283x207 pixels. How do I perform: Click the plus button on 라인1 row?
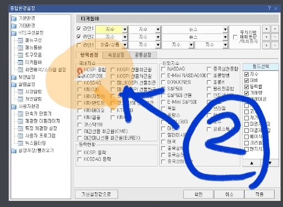tap(266, 29)
